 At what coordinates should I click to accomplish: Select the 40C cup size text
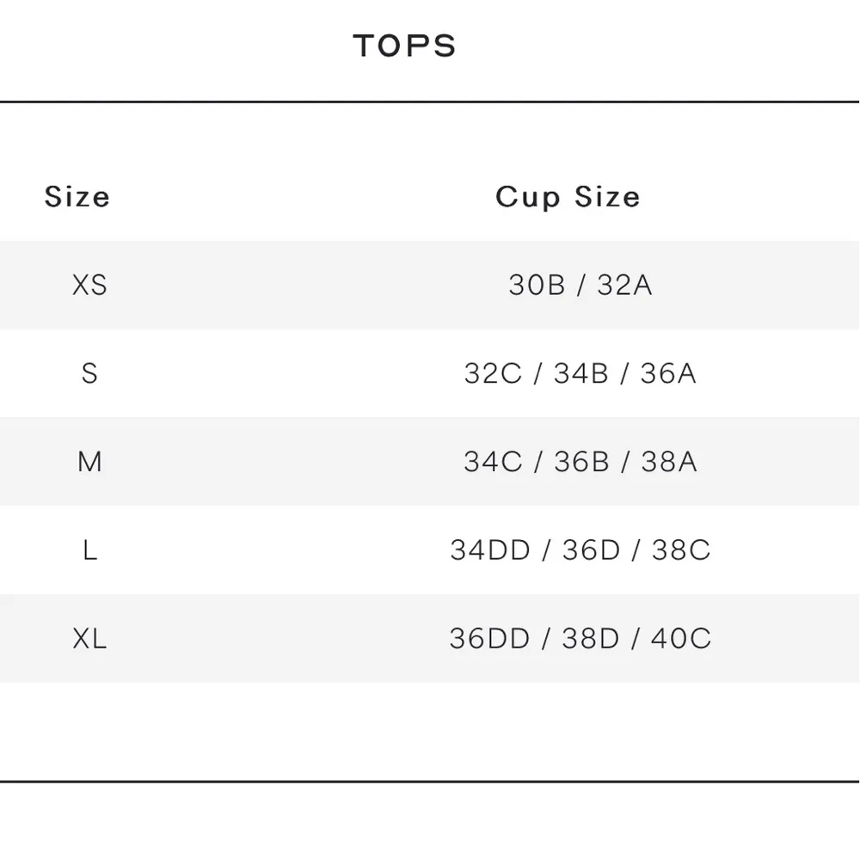[681, 639]
